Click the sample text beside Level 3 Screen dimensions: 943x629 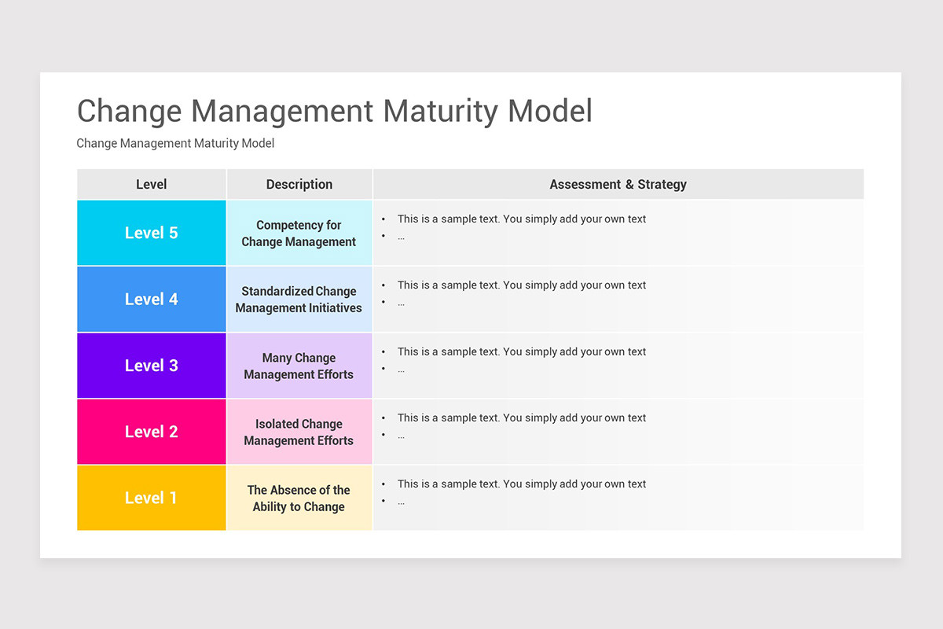pos(522,351)
